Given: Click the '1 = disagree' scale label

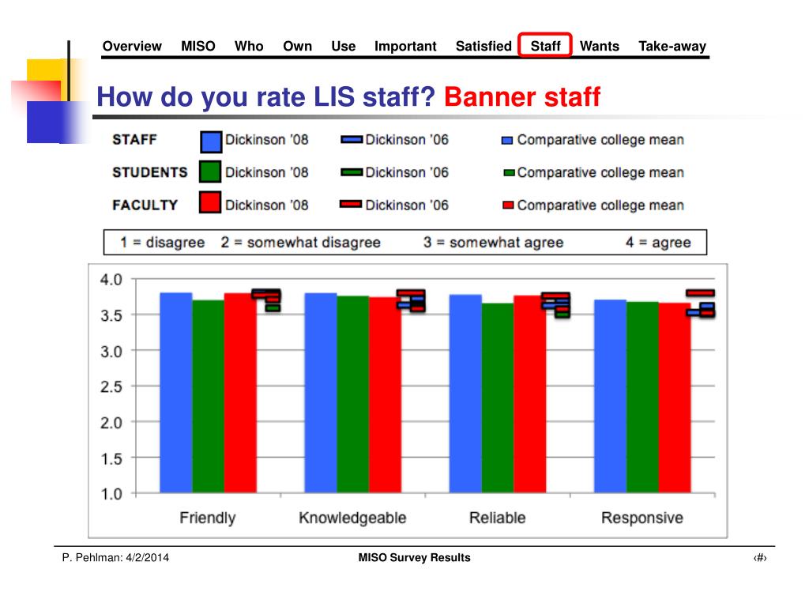Looking at the screenshot, I should tap(163, 243).
